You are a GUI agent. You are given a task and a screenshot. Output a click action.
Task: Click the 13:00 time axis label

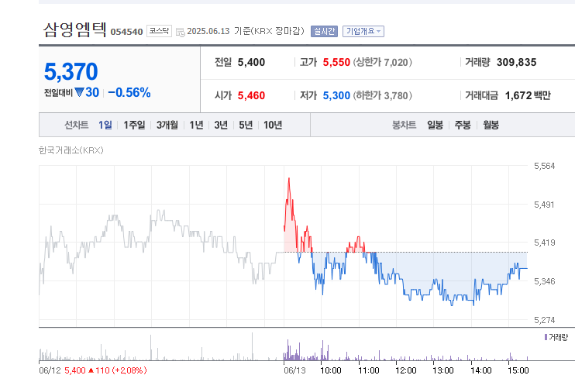443,370
